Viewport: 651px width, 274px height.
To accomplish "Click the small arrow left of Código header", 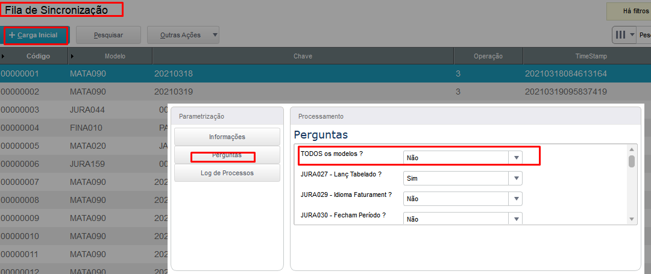I will (x=4, y=56).
